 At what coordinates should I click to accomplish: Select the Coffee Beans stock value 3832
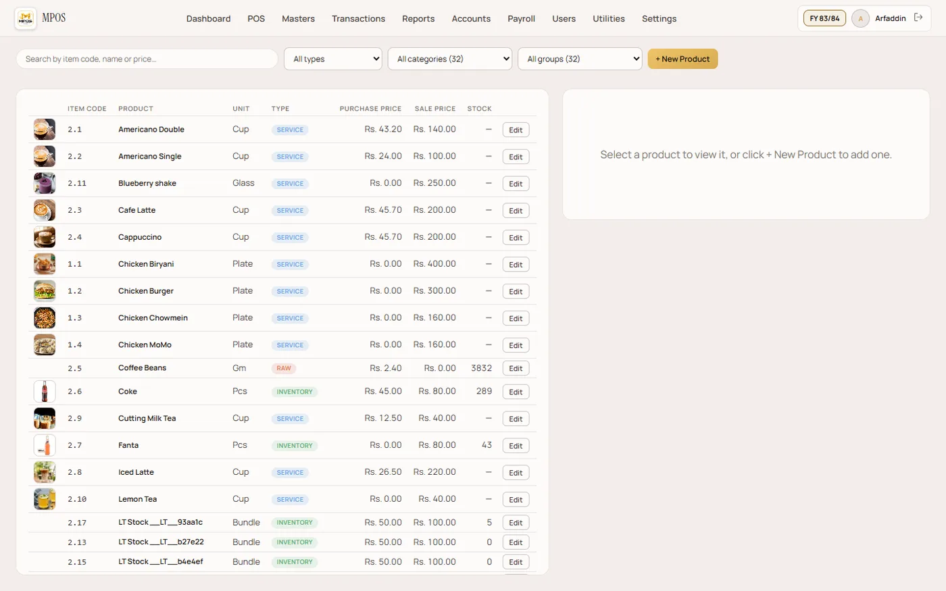(x=481, y=368)
